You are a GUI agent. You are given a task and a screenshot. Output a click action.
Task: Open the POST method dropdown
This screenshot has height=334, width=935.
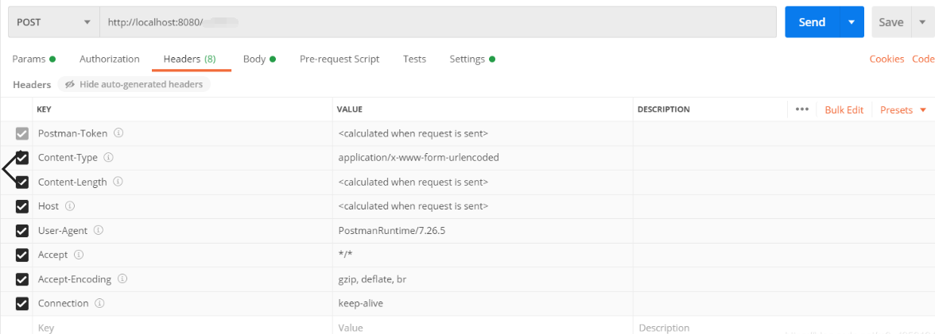pos(54,22)
